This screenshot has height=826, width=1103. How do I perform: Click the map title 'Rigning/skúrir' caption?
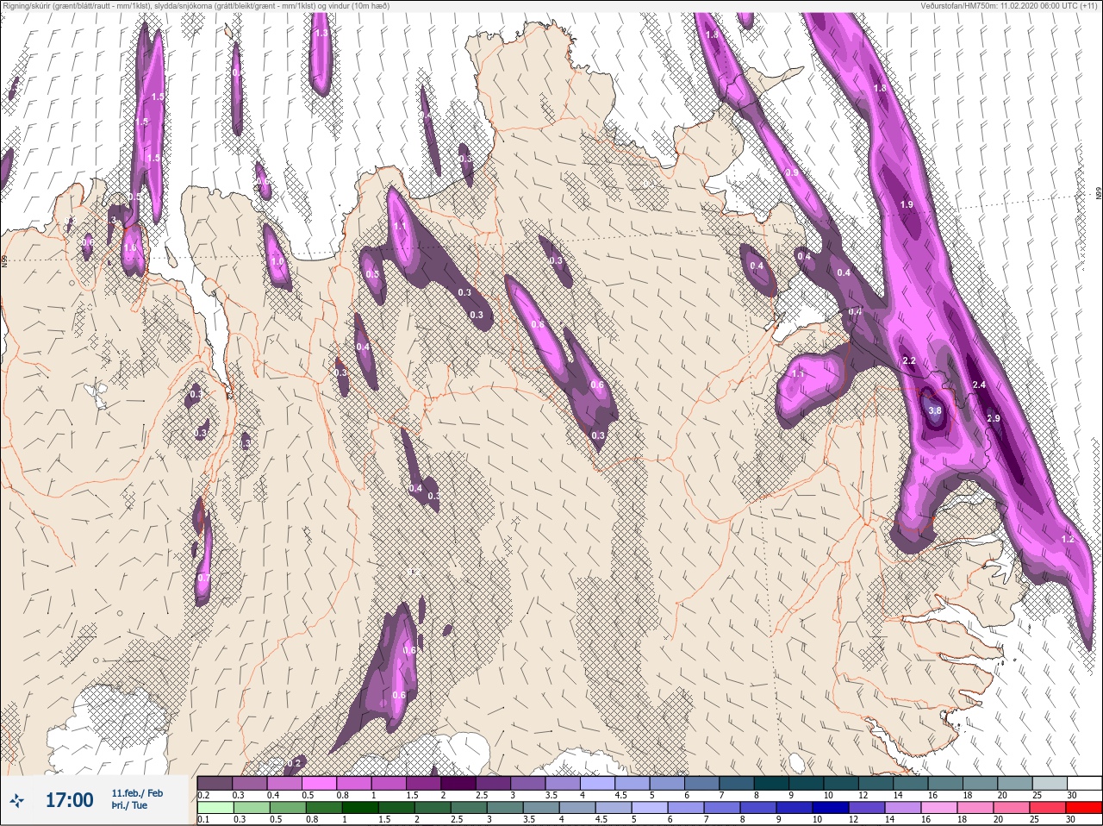(x=196, y=6)
